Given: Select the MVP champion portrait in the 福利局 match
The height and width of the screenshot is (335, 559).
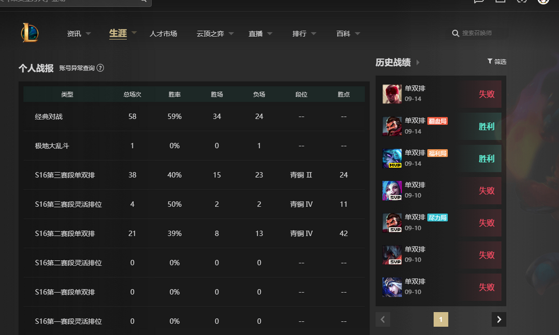Looking at the screenshot, I should tap(392, 158).
